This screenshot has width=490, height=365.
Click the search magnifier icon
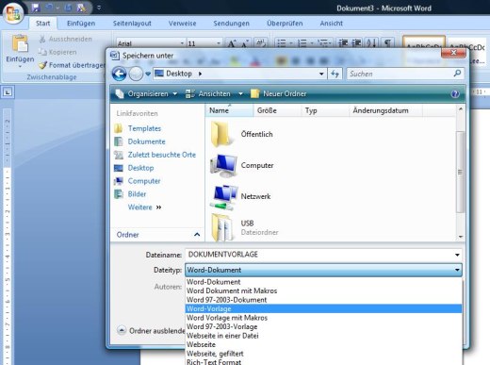click(457, 74)
